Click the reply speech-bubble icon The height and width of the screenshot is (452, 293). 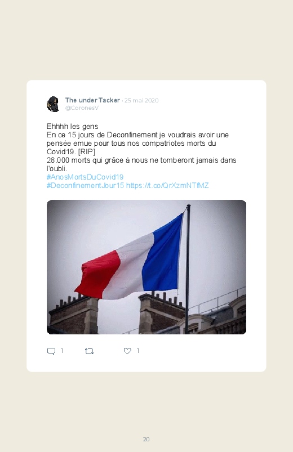pos(51,351)
